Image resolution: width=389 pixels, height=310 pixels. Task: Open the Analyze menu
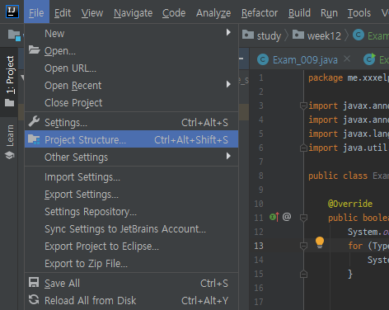[x=213, y=12]
